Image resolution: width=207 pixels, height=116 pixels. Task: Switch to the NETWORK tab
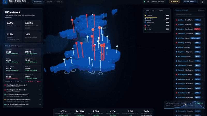[x=38, y=2]
